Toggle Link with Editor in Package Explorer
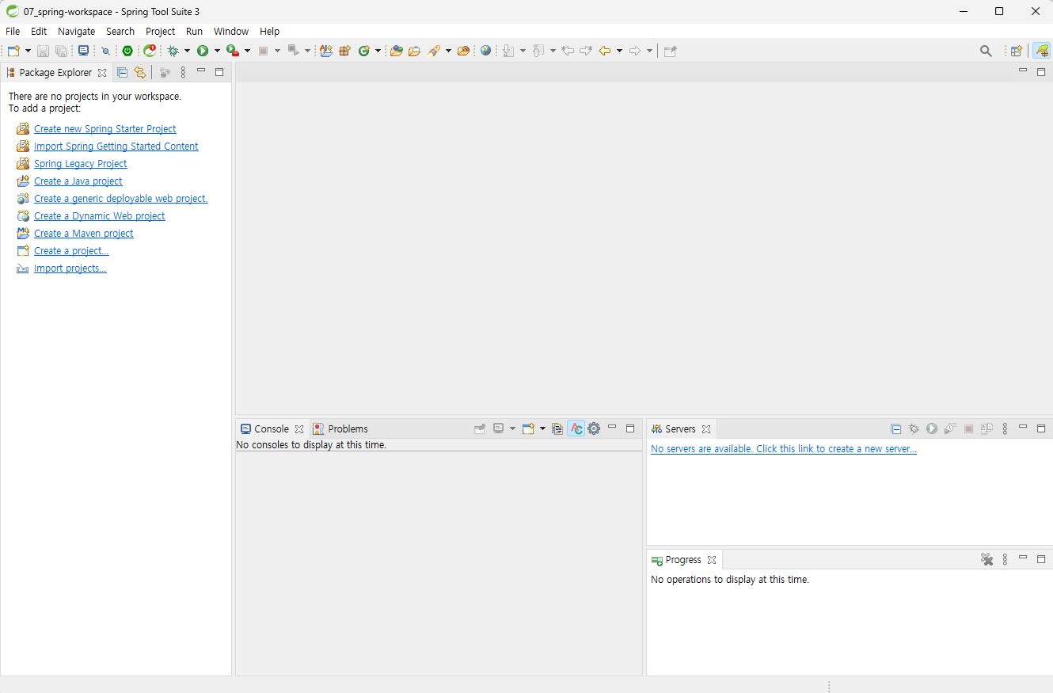Image resolution: width=1053 pixels, height=693 pixels. pyautogui.click(x=140, y=72)
